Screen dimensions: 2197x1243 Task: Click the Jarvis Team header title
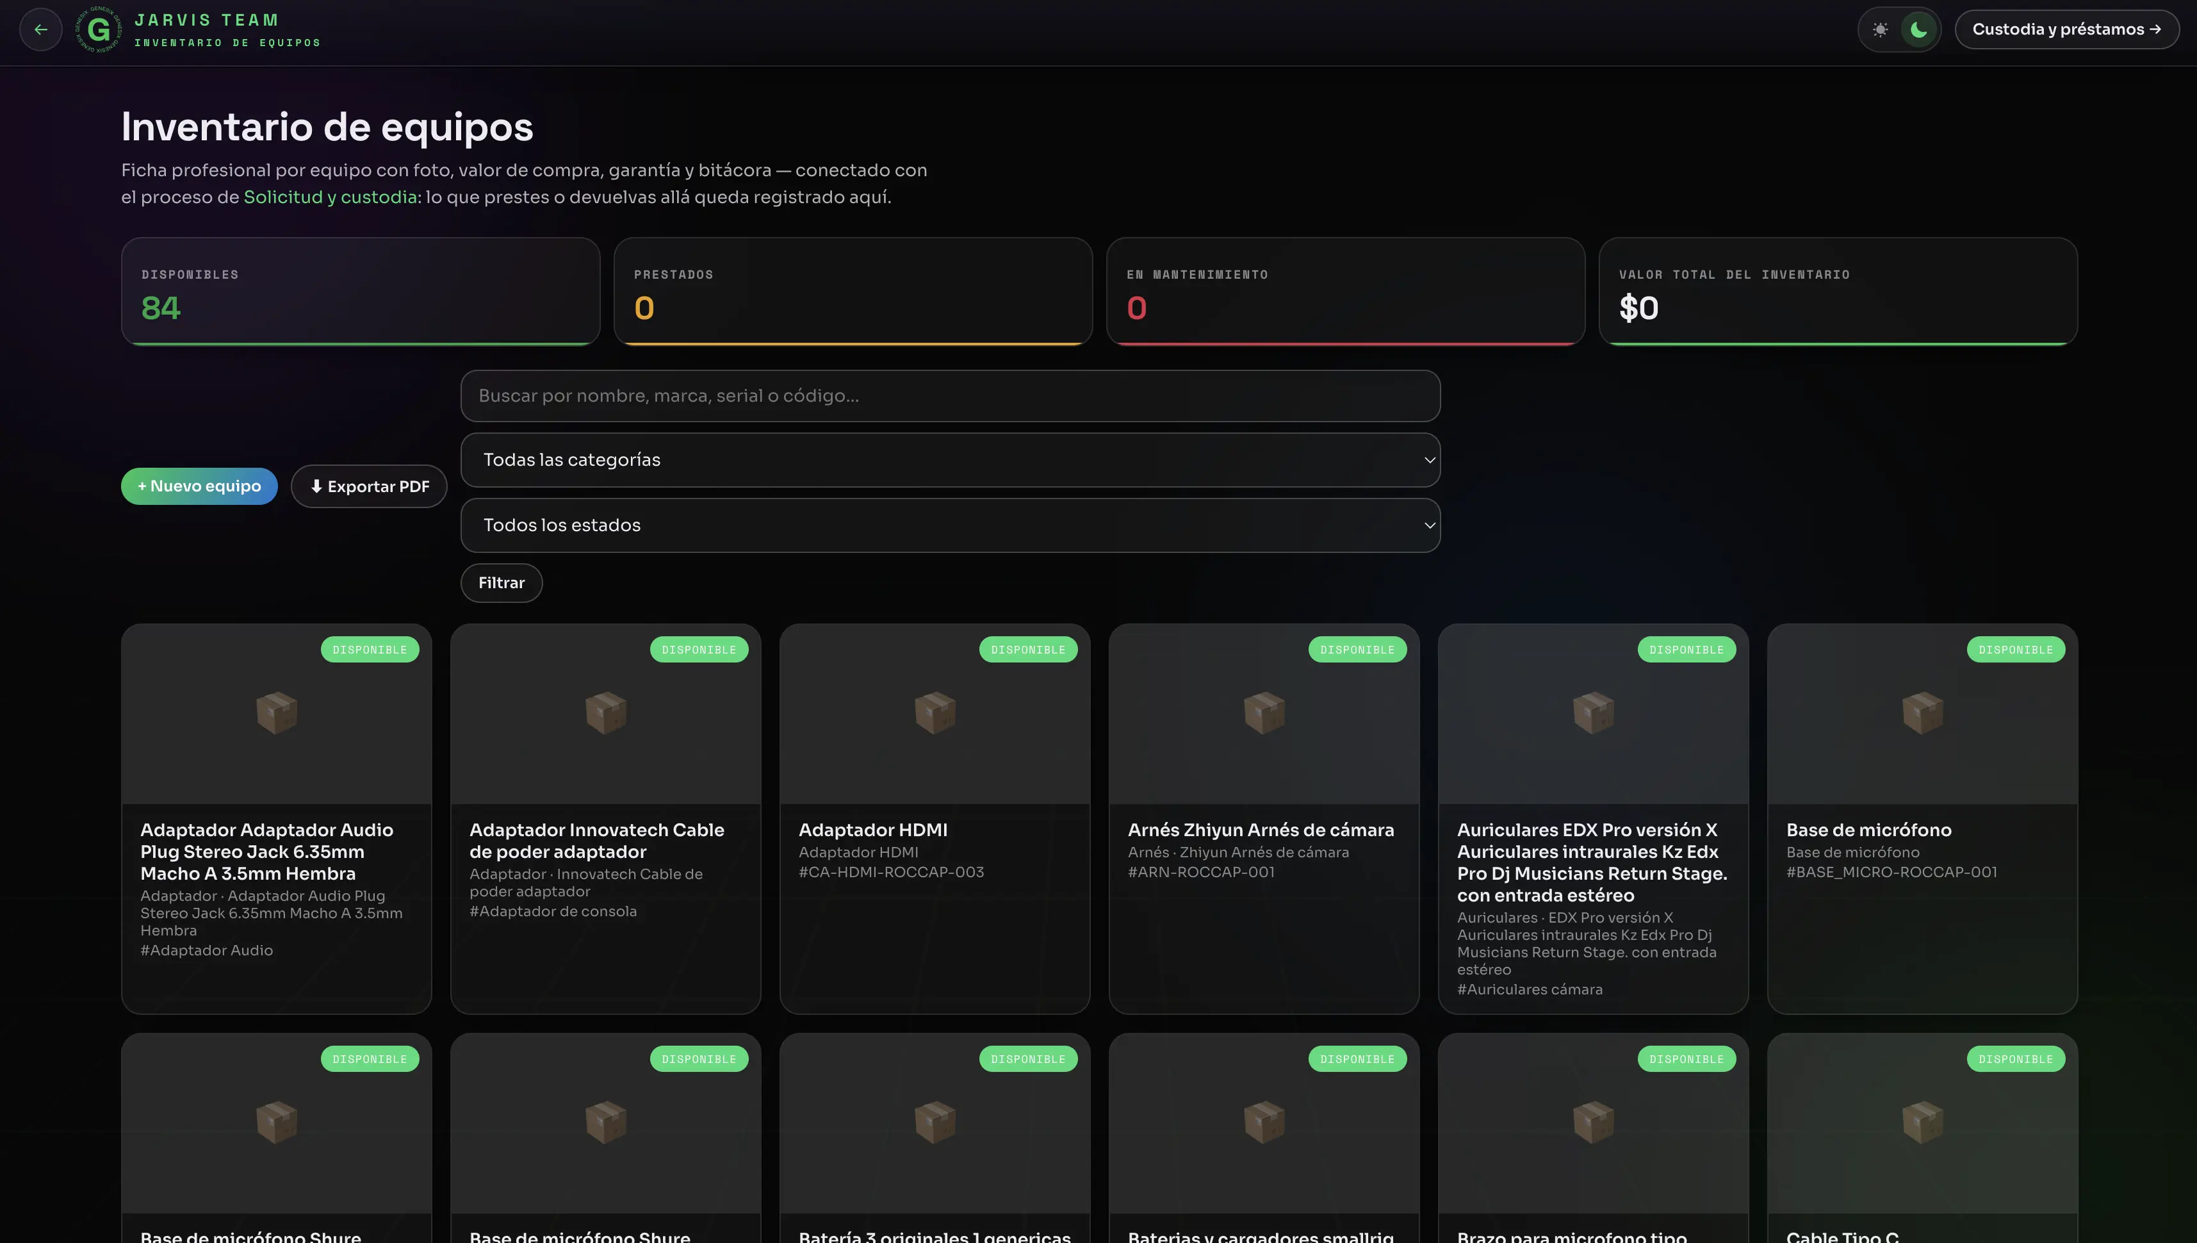pos(208,20)
